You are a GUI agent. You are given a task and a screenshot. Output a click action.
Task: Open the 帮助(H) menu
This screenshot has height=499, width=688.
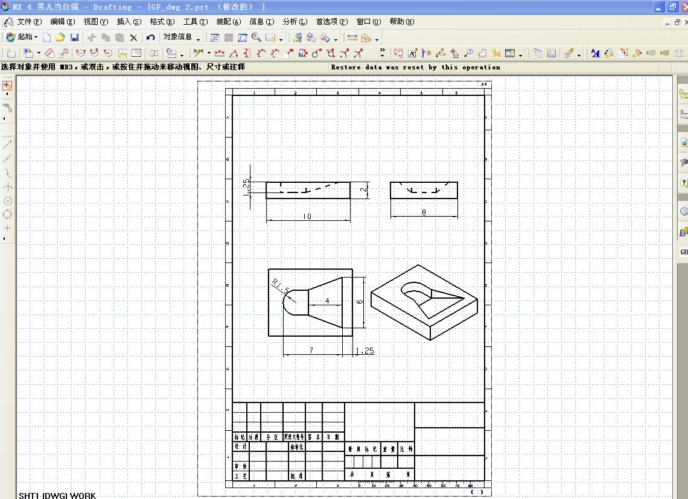click(401, 22)
